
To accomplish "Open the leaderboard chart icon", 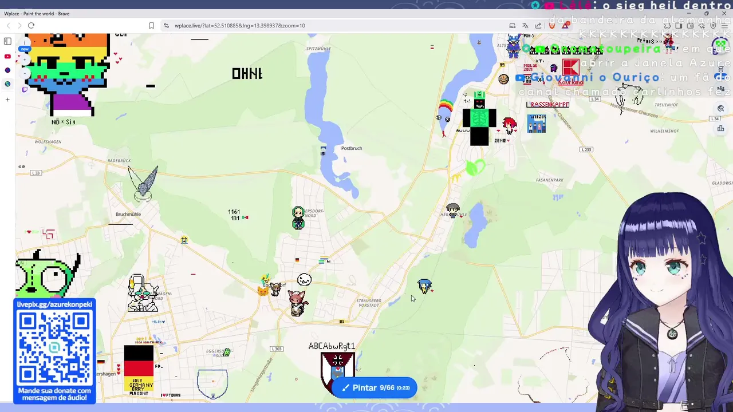I will [721, 128].
